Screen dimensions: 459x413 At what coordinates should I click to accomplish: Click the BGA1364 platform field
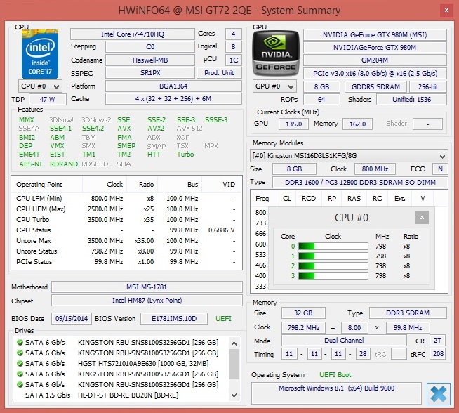tap(173, 86)
